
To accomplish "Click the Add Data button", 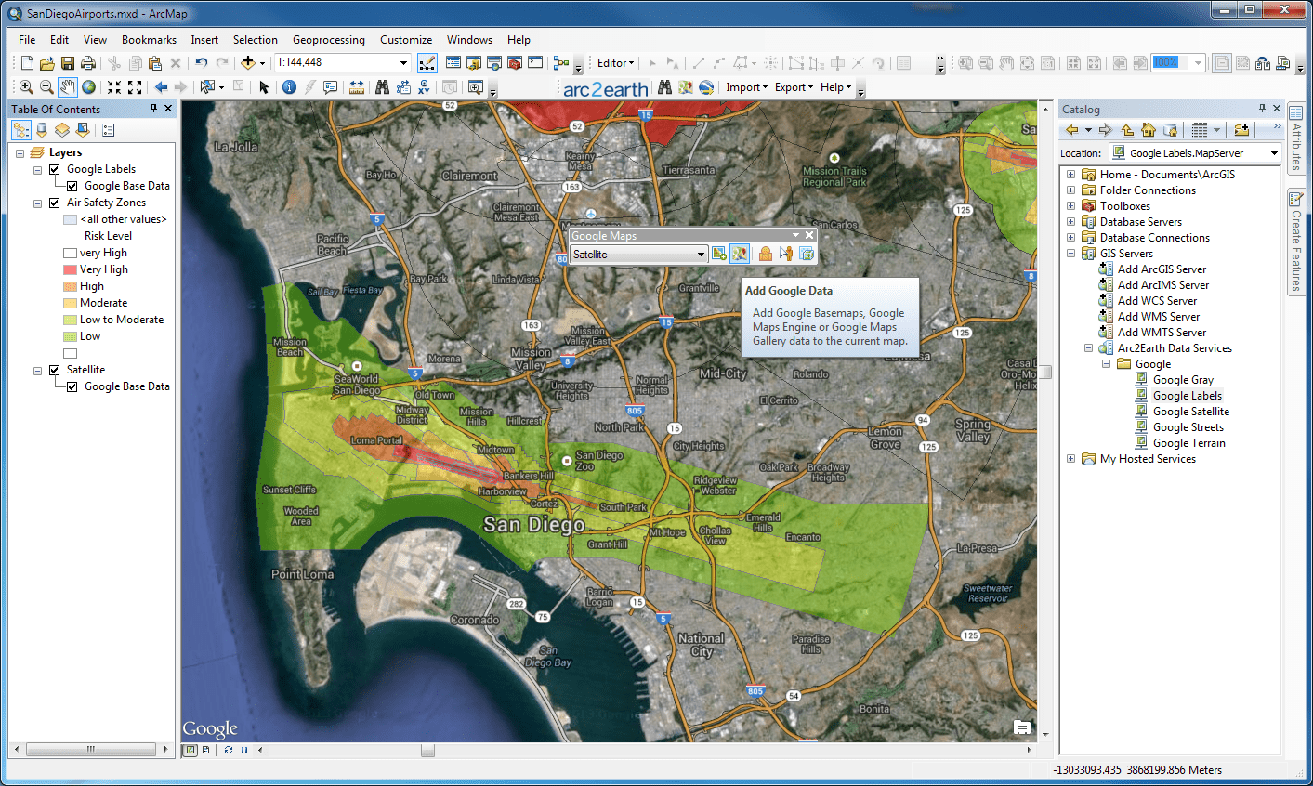I will 248,63.
